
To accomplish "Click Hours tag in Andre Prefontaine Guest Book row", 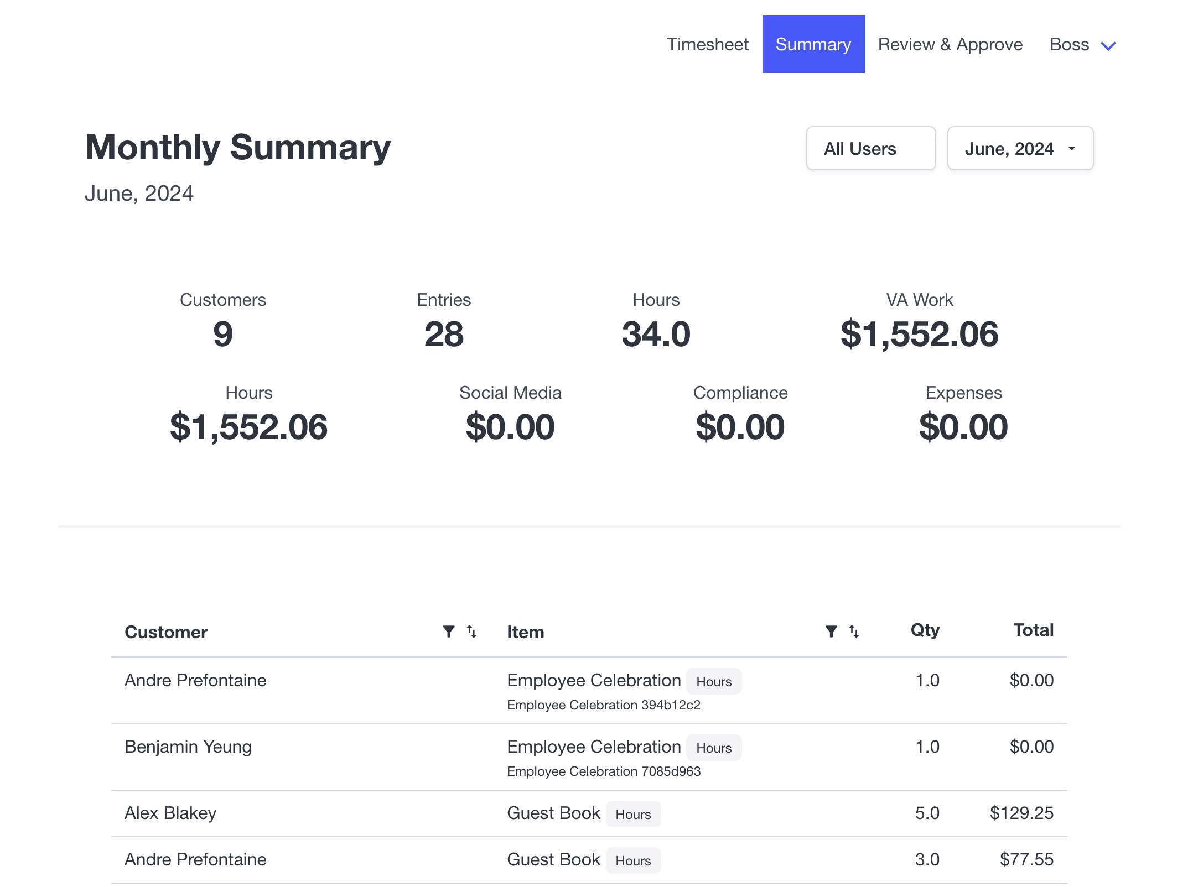I will (x=633, y=860).
